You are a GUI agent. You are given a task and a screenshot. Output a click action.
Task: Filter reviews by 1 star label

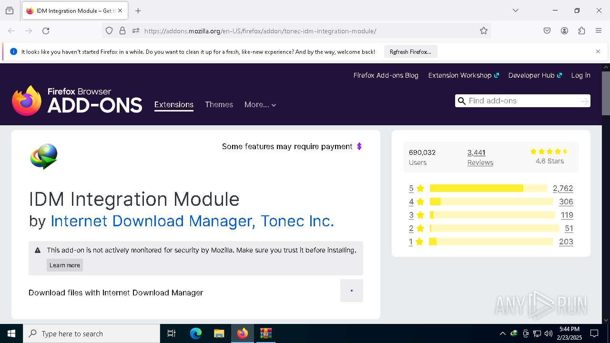coord(417,242)
